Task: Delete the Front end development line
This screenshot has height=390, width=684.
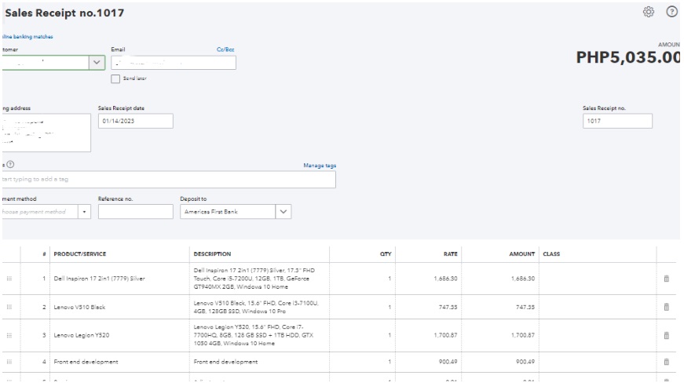Action: 667,362
